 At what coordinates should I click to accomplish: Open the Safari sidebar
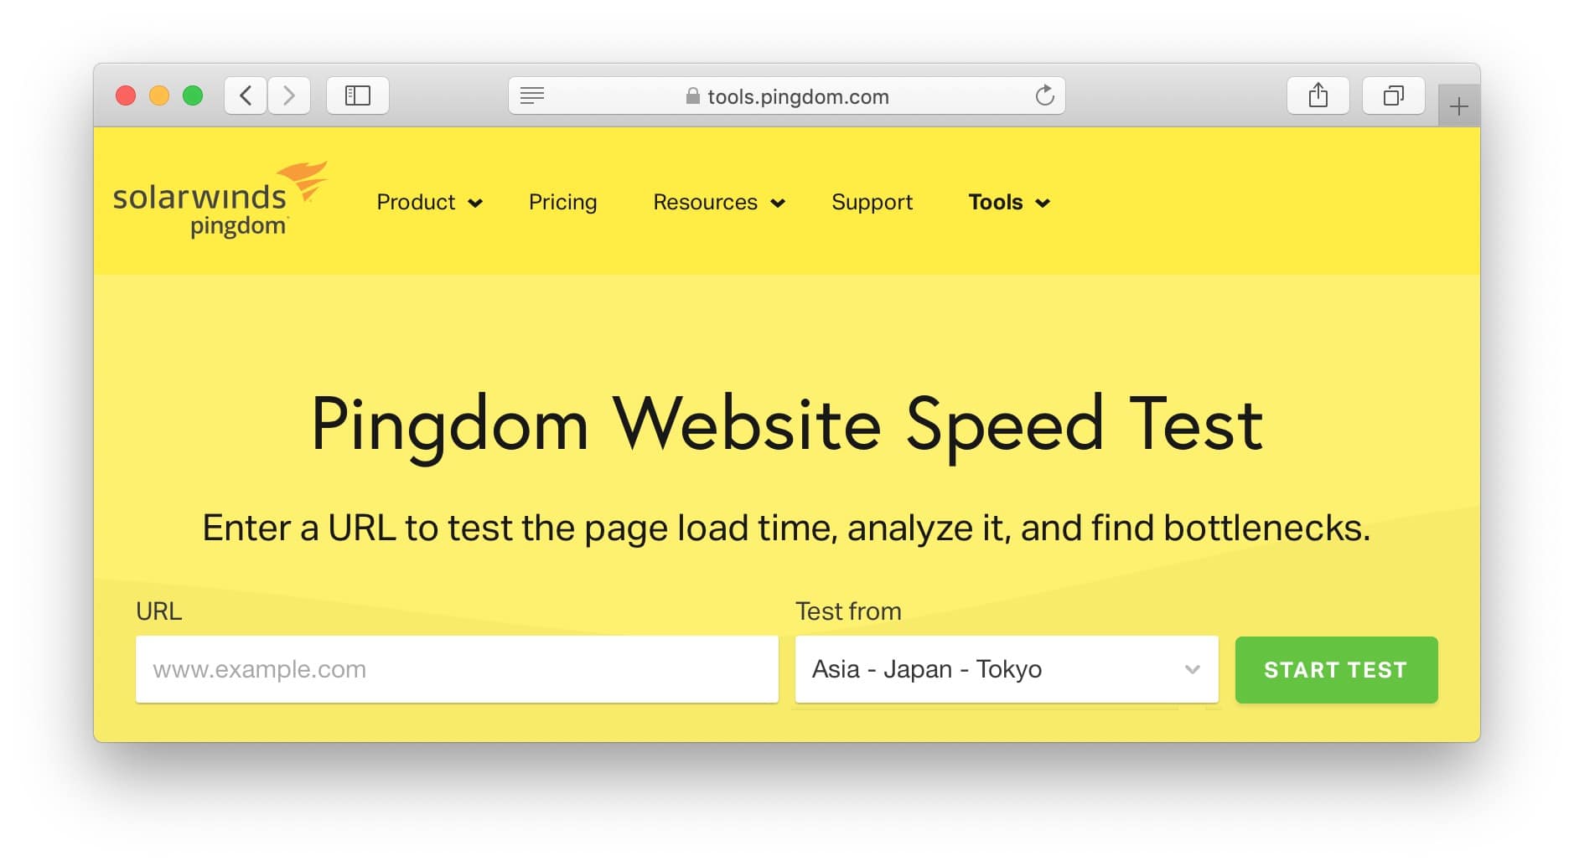(x=358, y=95)
